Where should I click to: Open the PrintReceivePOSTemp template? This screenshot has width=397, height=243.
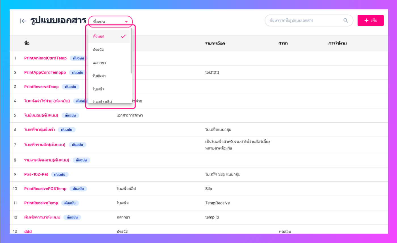coord(45,188)
